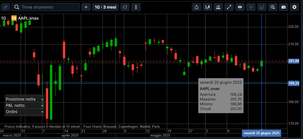Click the Posizione netta row
The image size is (303, 139).
[24, 99]
